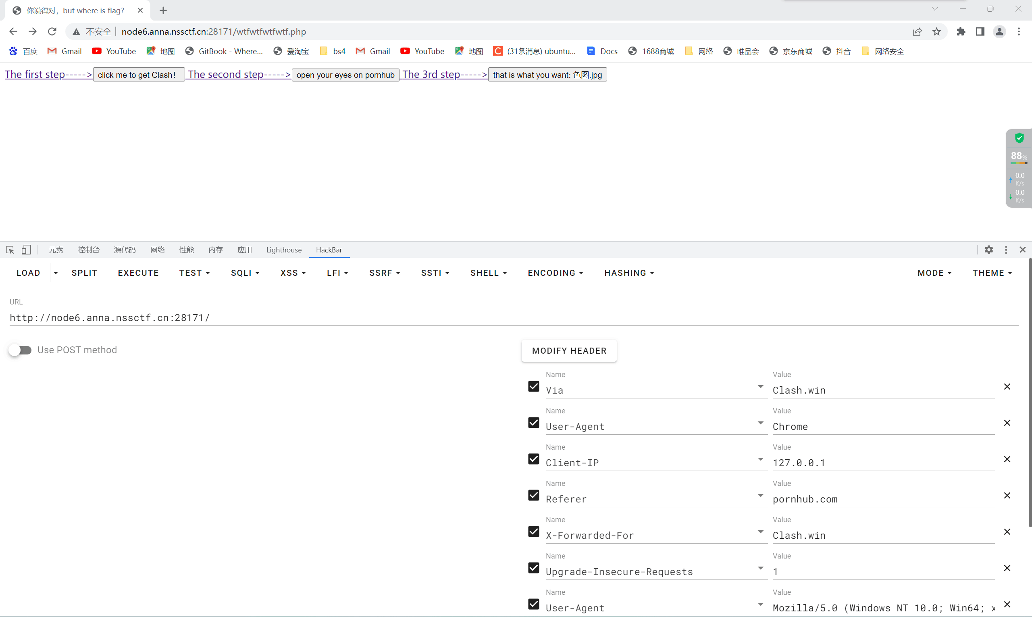Reload the current page

pyautogui.click(x=52, y=31)
